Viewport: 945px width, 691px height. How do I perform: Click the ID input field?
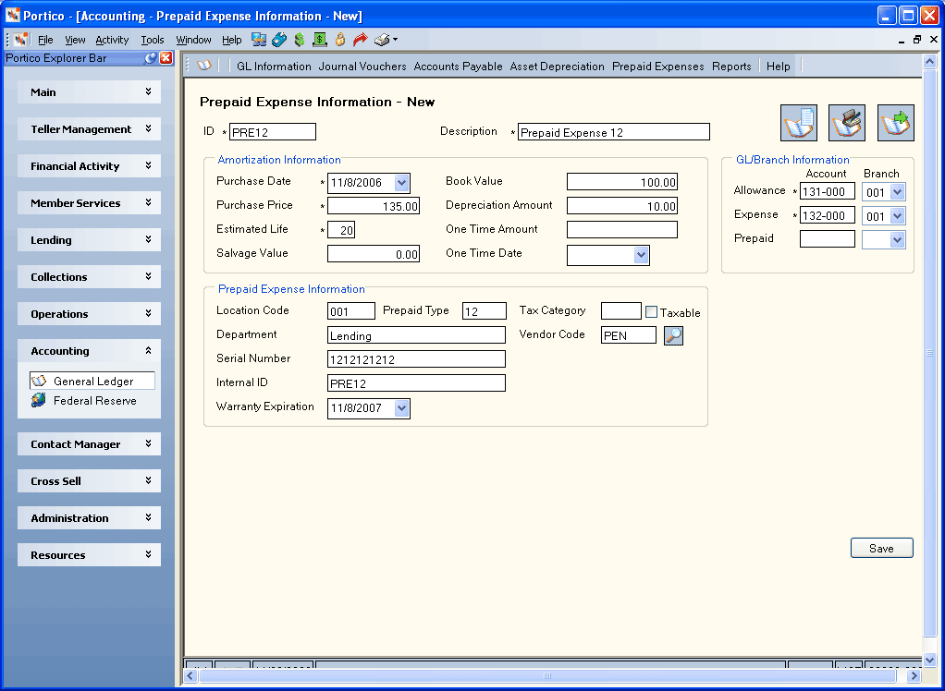click(x=273, y=132)
